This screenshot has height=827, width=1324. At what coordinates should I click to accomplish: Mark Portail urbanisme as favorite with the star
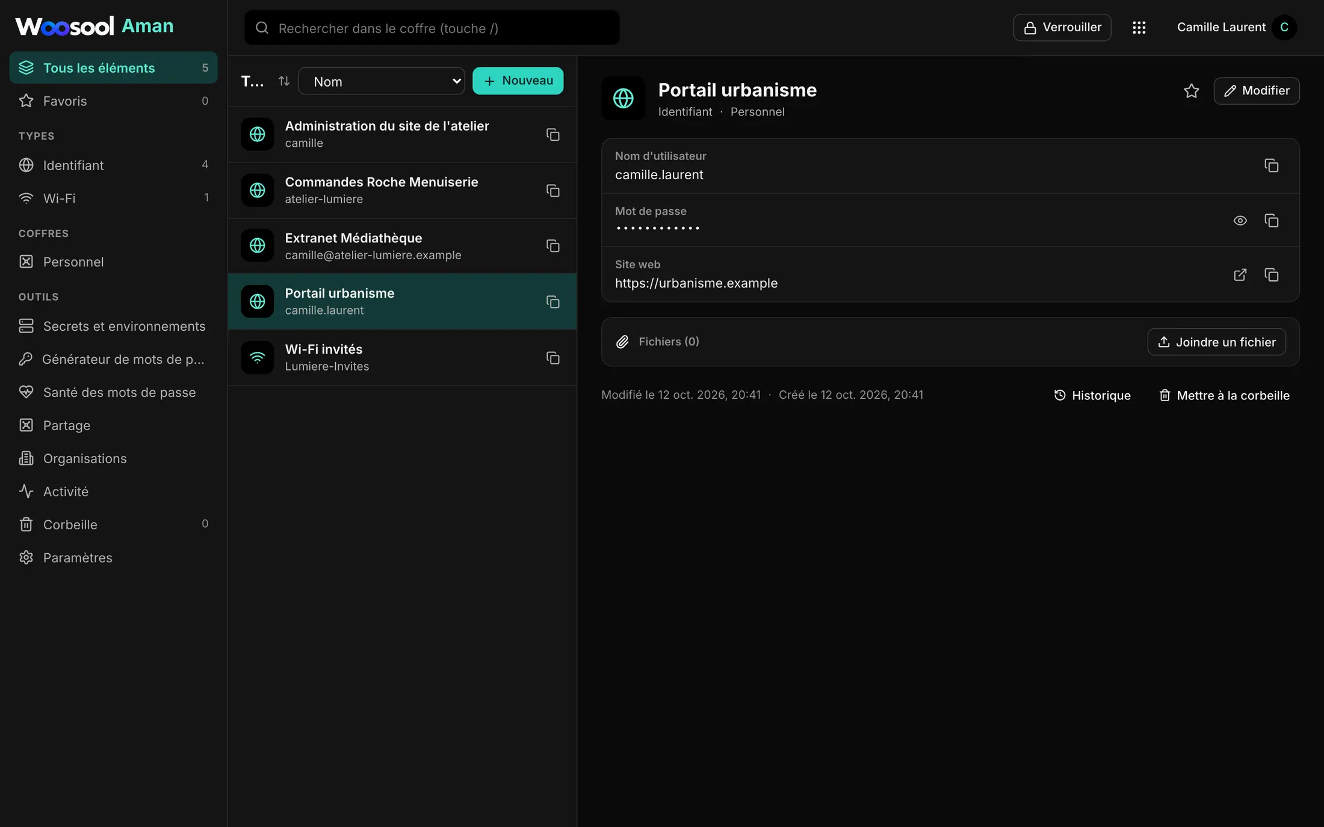1191,91
